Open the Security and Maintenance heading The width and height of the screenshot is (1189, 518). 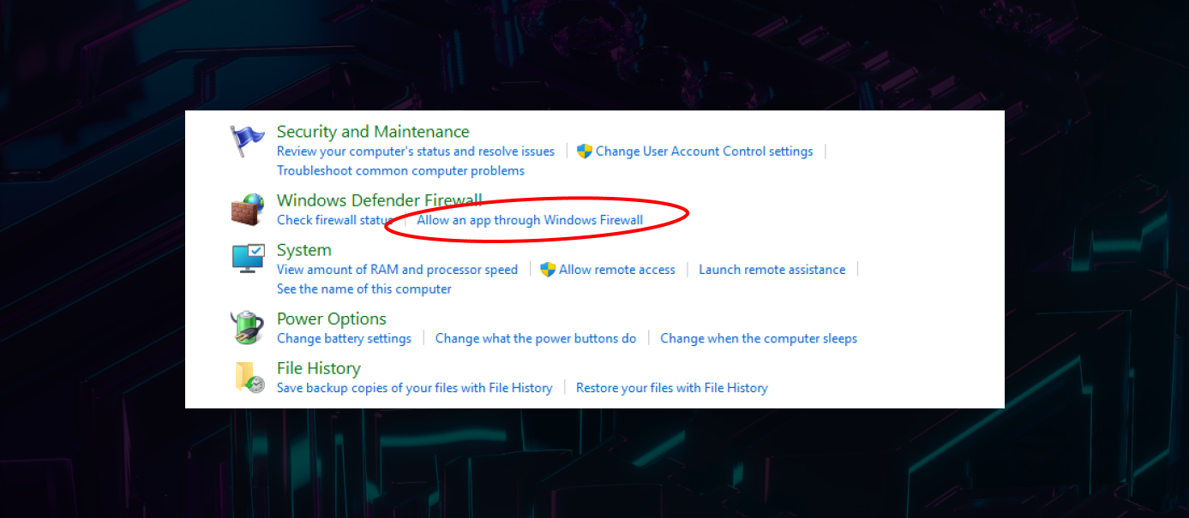coord(373,132)
